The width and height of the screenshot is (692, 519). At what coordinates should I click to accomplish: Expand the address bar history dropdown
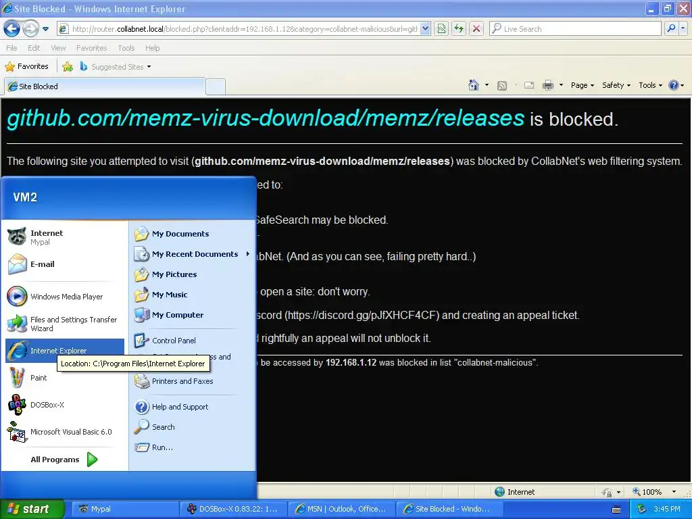[425, 29]
